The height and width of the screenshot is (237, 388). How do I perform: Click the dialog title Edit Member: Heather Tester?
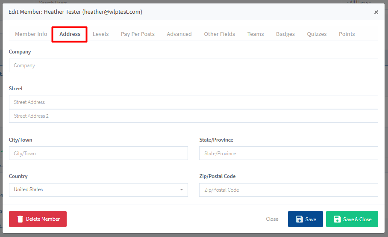[x=75, y=12]
